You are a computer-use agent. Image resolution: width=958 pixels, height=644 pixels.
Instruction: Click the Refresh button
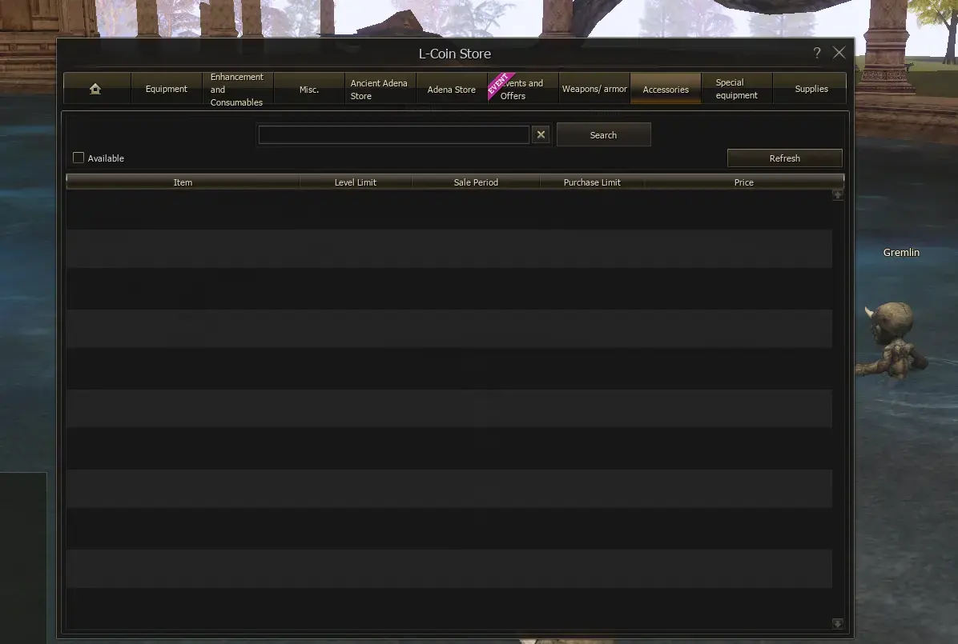click(784, 158)
